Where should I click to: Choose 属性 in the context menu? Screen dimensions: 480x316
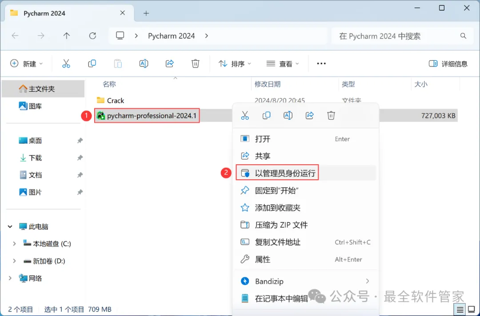[x=306, y=260]
